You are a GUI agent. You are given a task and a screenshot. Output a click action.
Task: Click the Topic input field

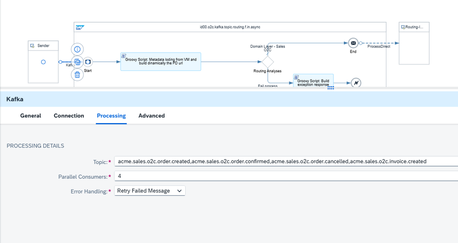point(286,162)
